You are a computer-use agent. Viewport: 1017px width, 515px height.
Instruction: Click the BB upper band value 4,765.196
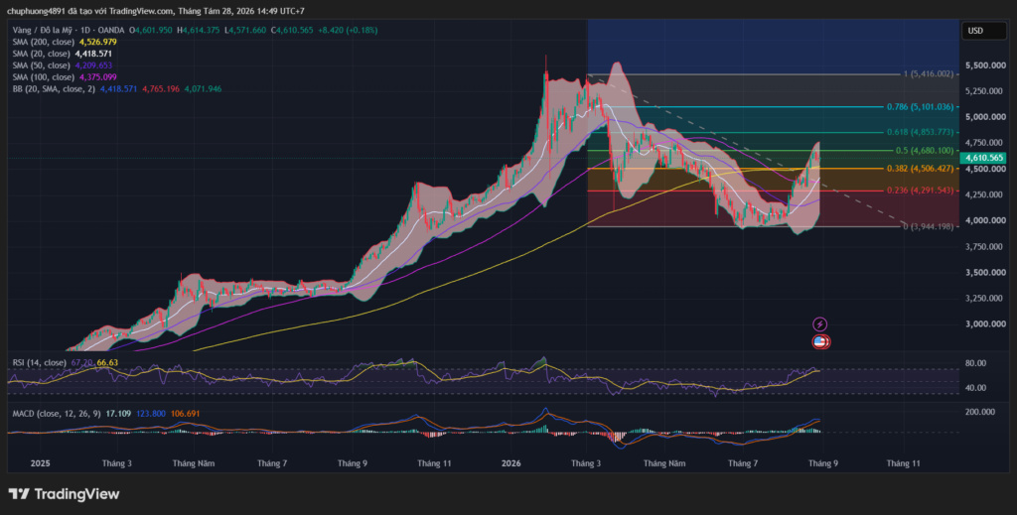pyautogui.click(x=161, y=88)
